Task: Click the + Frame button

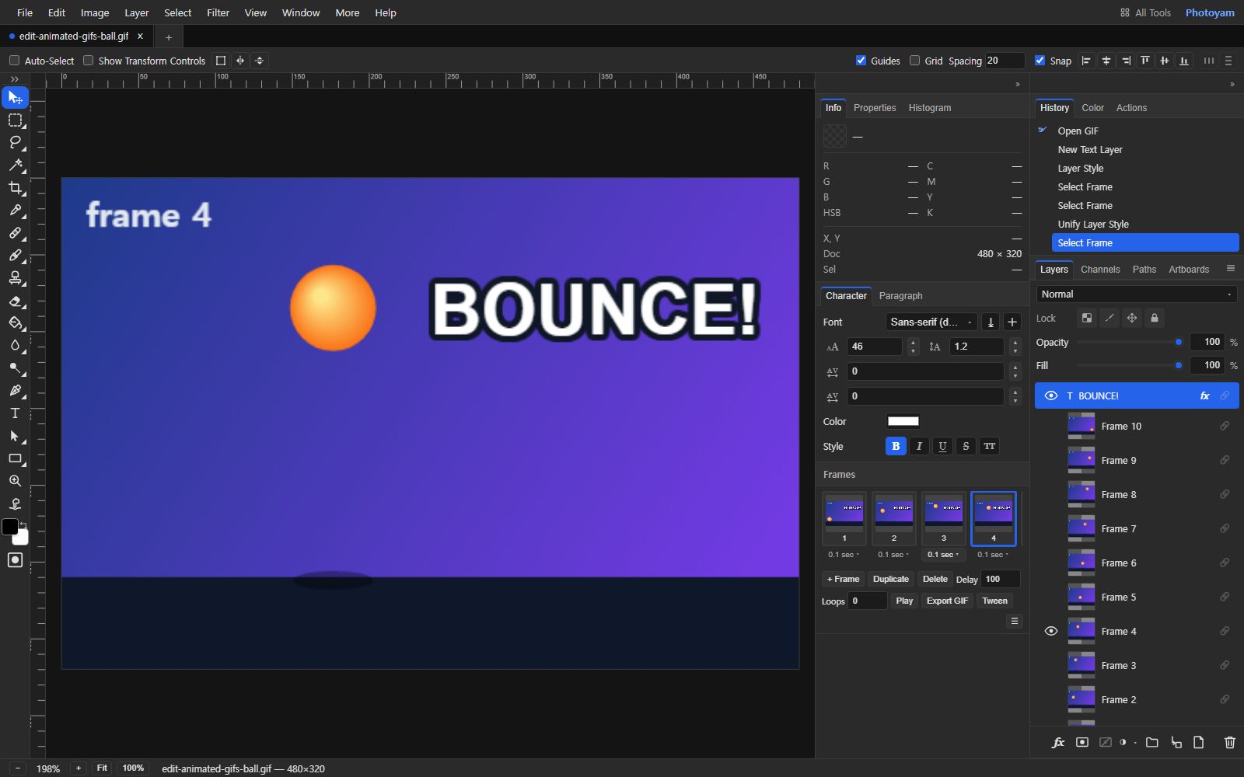Action: (843, 579)
